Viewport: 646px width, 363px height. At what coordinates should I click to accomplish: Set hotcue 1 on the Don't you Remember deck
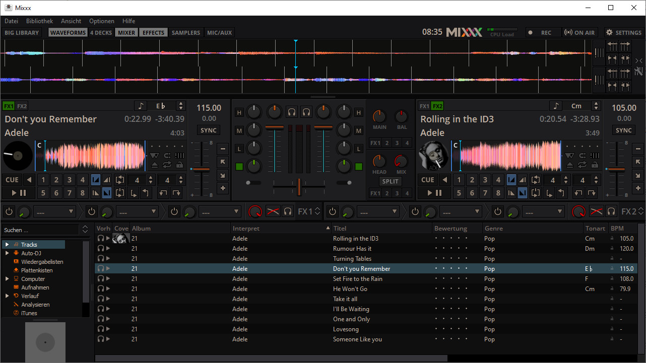point(43,180)
